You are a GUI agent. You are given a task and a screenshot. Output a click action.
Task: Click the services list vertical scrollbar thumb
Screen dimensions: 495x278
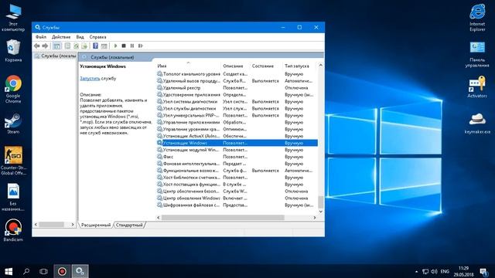pyautogui.click(x=321, y=202)
